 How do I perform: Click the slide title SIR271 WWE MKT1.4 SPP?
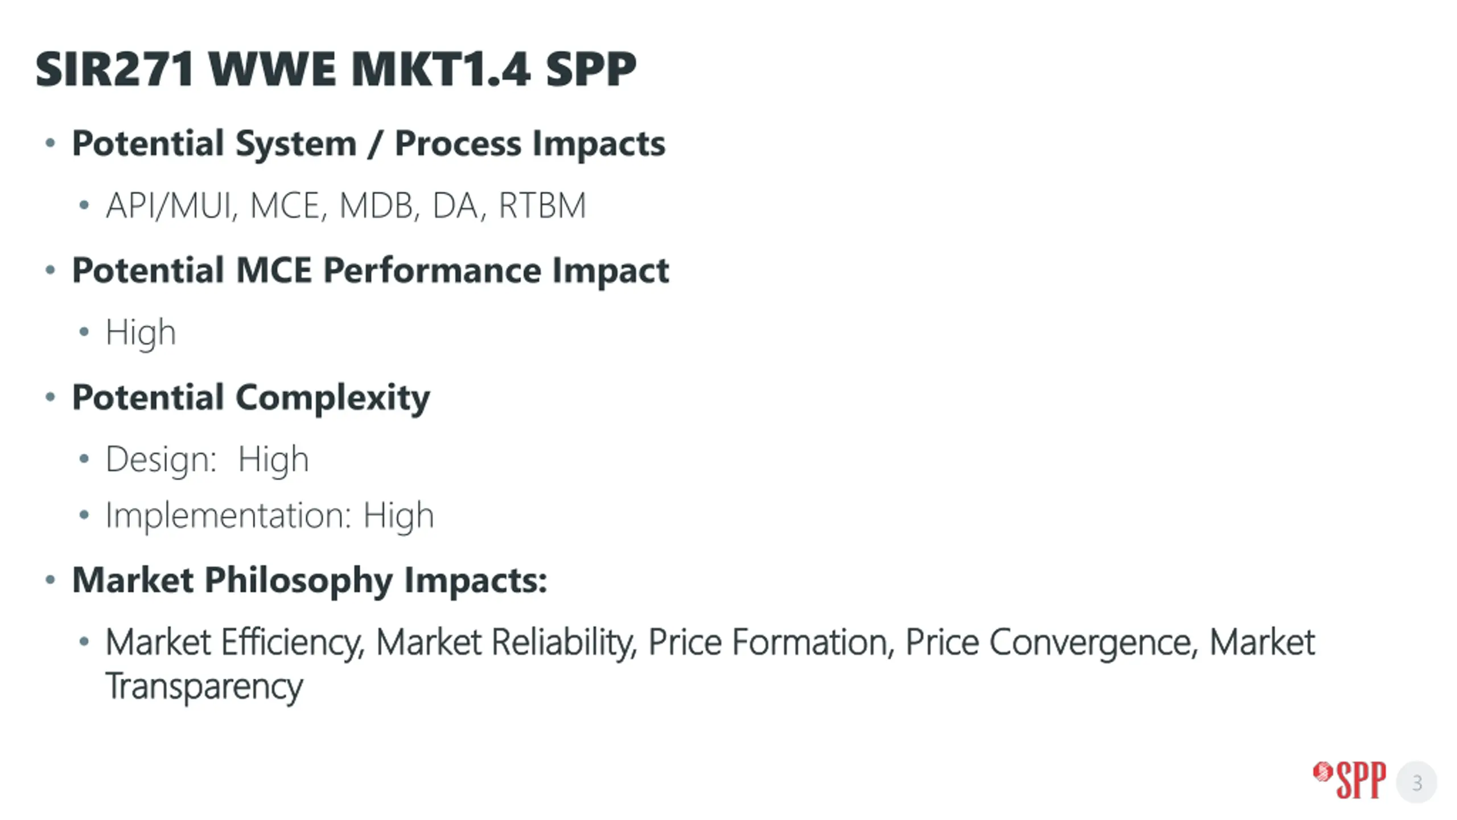336,69
